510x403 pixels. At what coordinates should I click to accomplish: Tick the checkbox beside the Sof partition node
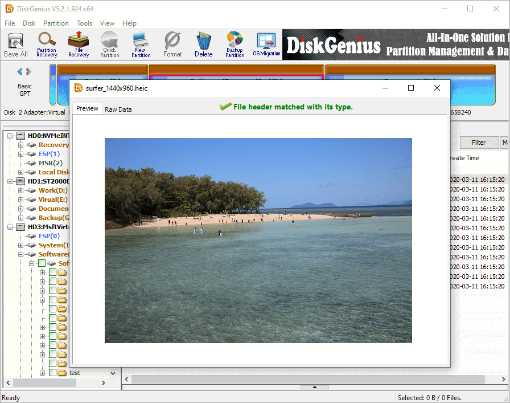(42, 263)
